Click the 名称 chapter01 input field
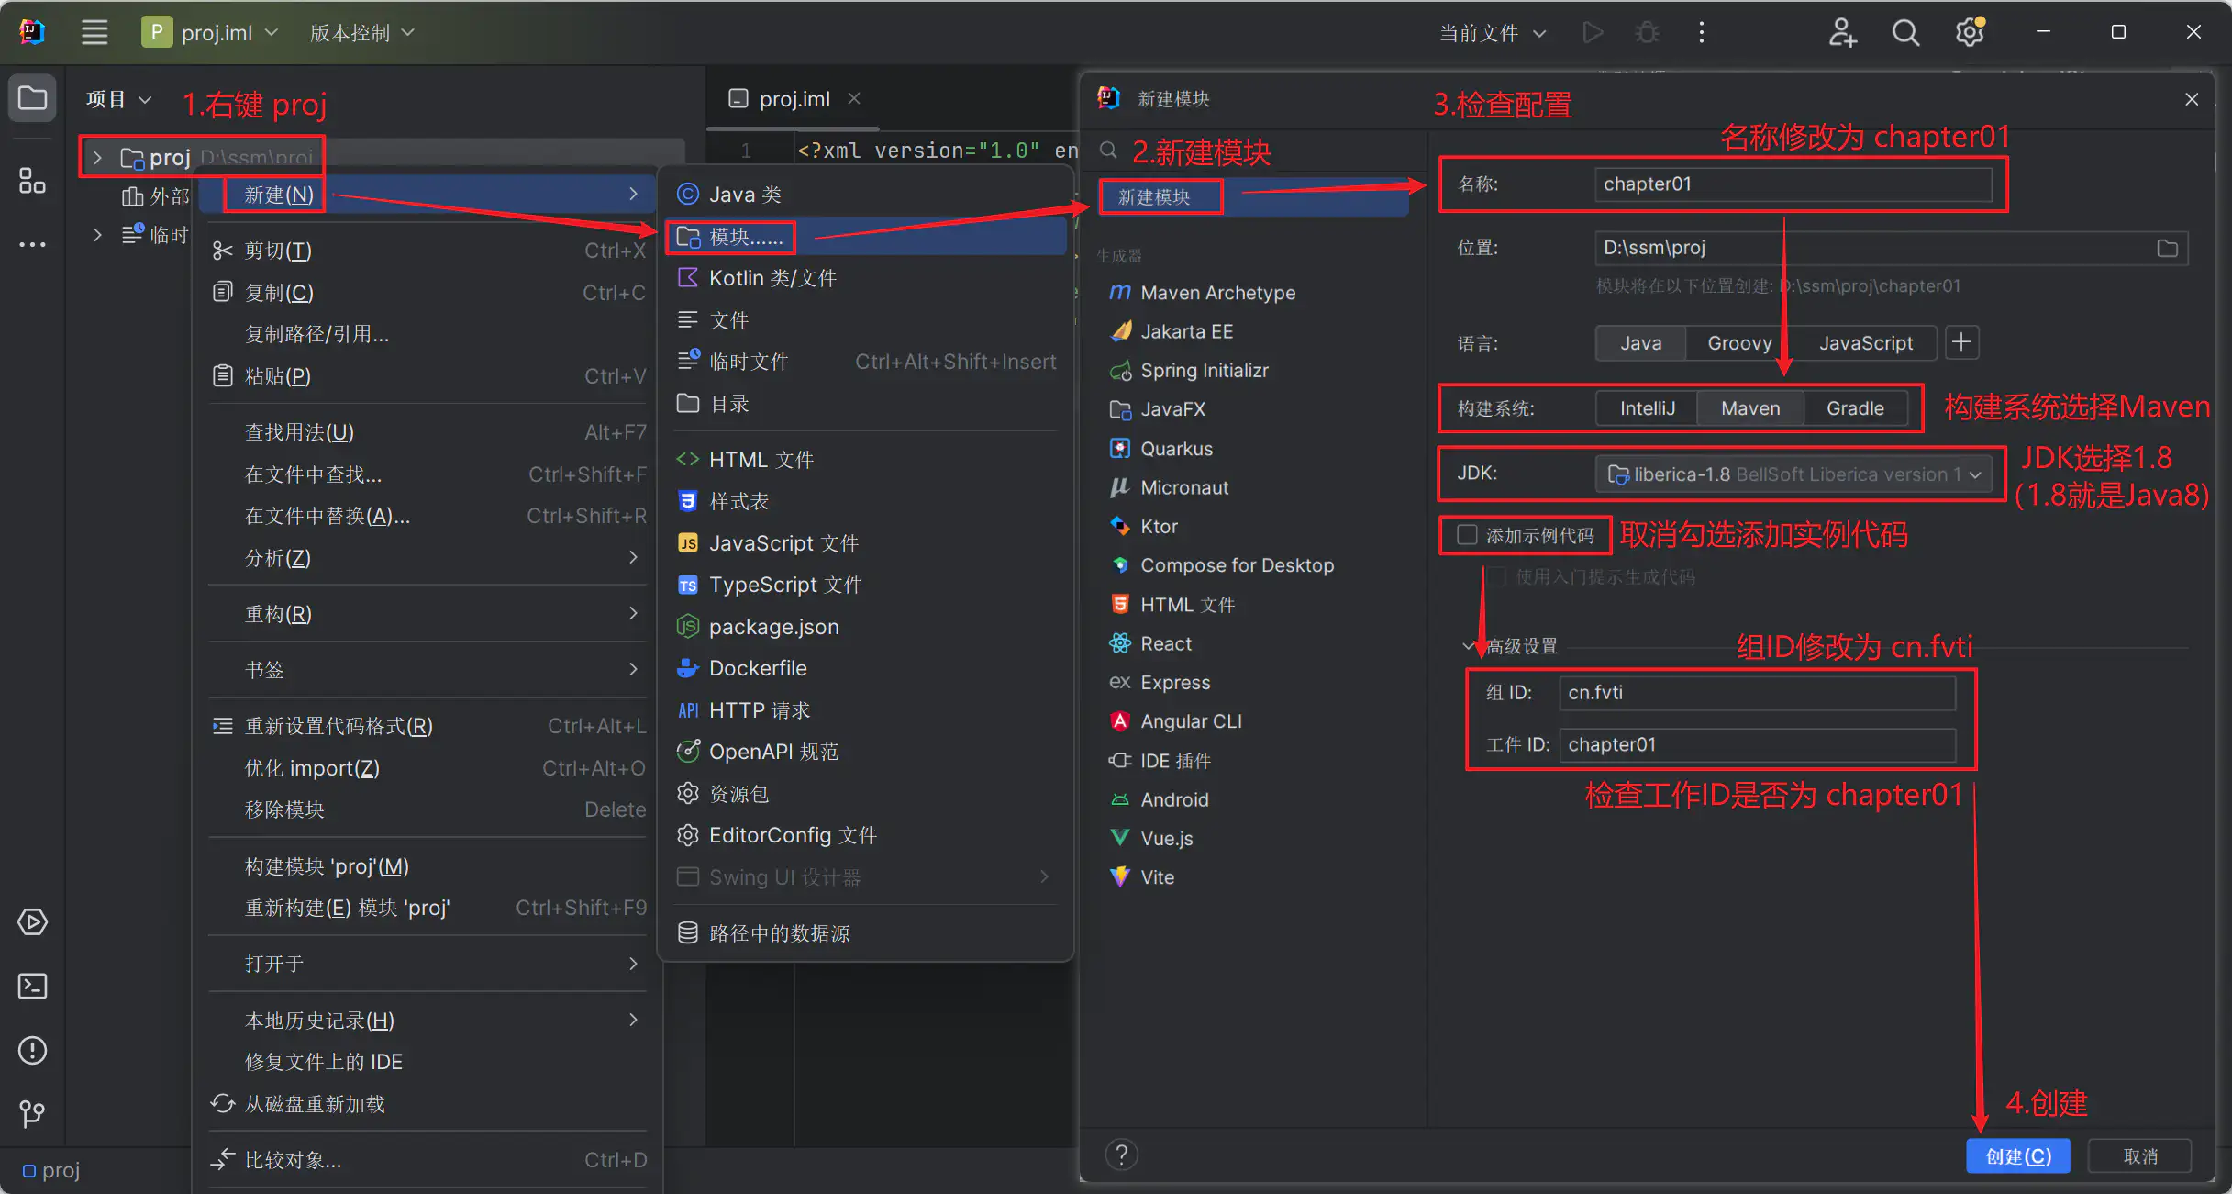This screenshot has height=1194, width=2232. 1793,184
